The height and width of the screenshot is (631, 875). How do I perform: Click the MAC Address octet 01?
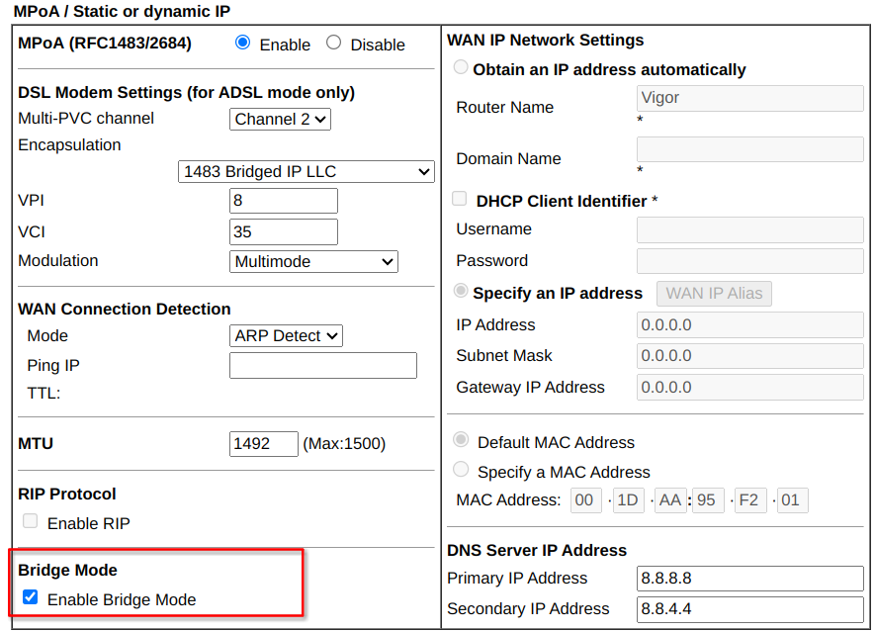pyautogui.click(x=792, y=500)
